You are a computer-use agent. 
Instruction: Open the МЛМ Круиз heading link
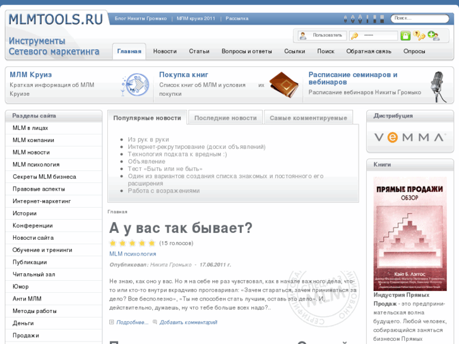click(x=31, y=74)
